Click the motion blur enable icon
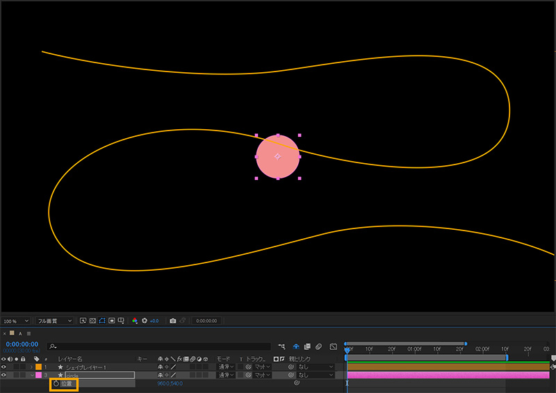 (318, 346)
